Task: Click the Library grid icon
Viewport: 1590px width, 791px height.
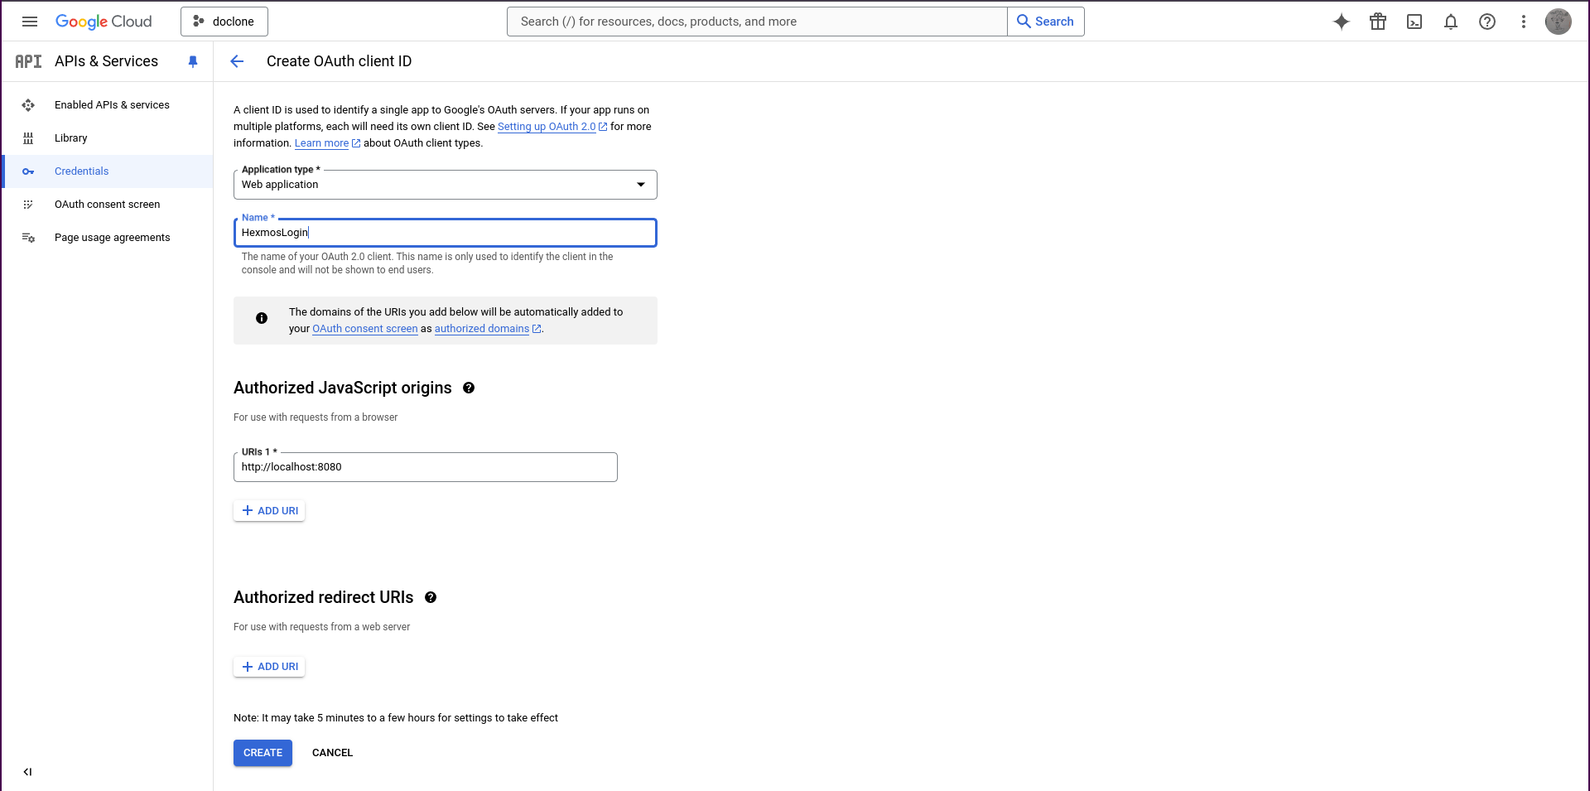Action: coord(28,138)
